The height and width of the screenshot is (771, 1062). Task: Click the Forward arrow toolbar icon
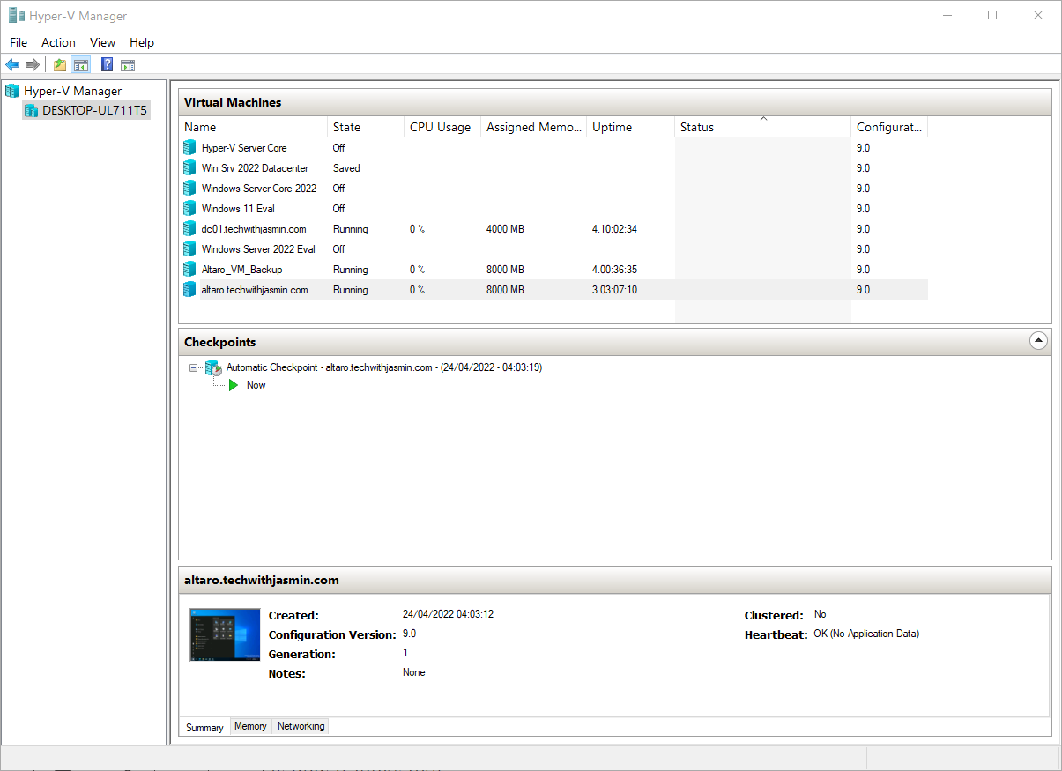33,64
